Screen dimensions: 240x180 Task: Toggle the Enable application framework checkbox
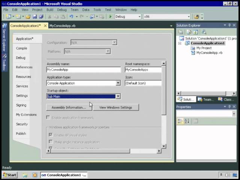click(48, 117)
